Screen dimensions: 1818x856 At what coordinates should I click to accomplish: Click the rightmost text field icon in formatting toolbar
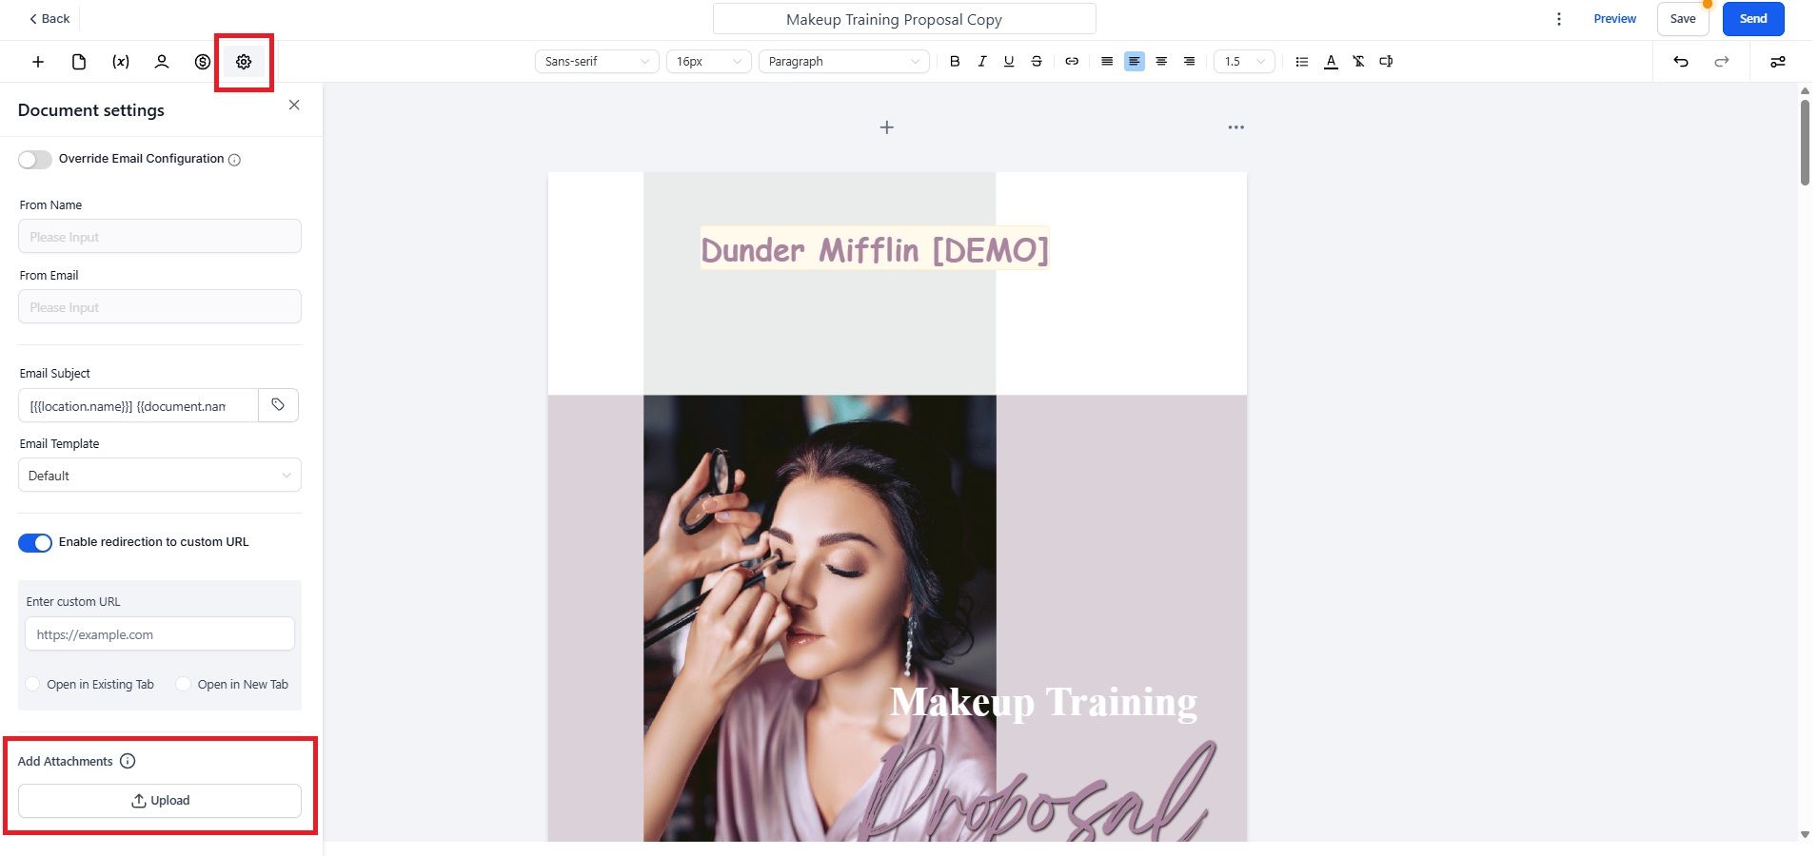pos(1387,61)
